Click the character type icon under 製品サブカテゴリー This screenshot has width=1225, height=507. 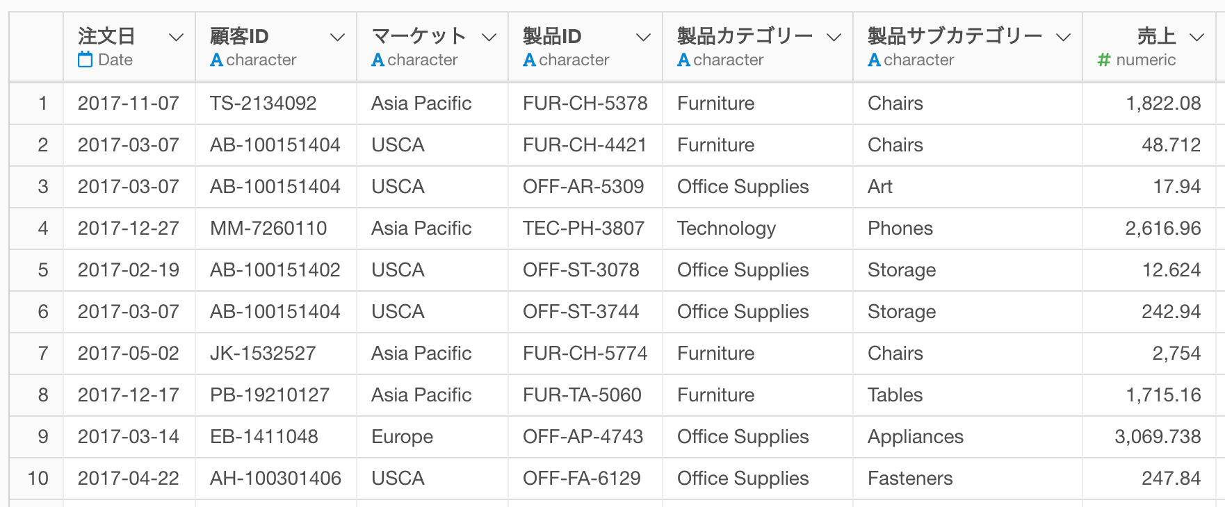(x=874, y=60)
